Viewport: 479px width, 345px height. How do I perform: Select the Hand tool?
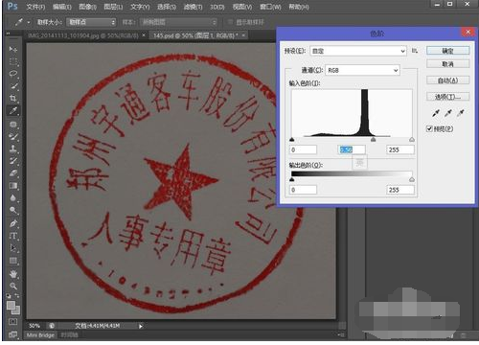point(13,274)
